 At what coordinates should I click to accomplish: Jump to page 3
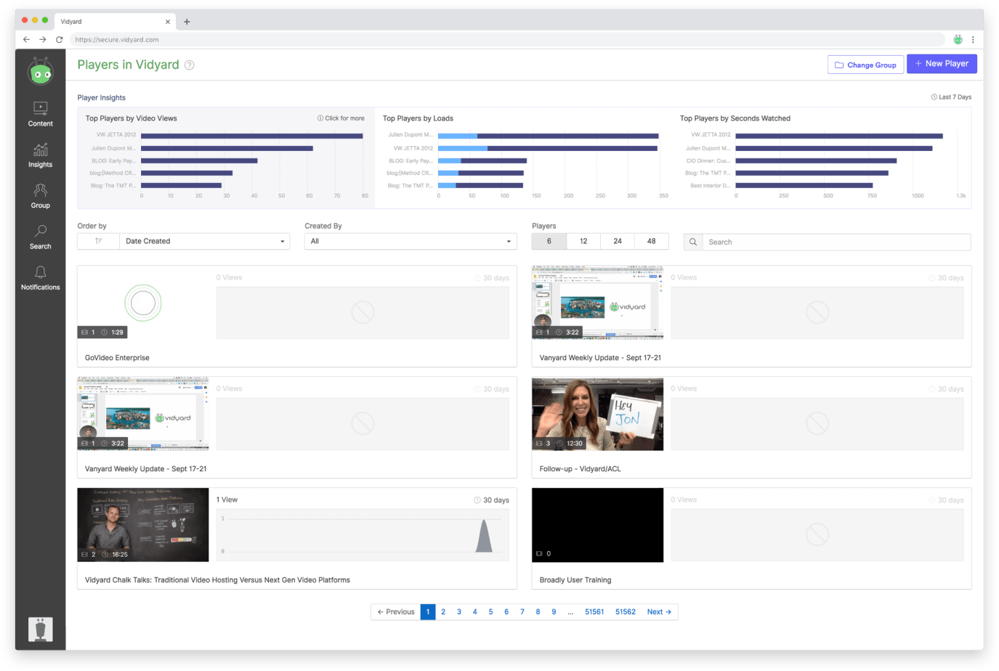pos(459,612)
